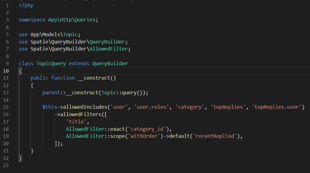Click the 'class' keyword on line 9
Screen dimensions: 310x173
click(x=26, y=63)
